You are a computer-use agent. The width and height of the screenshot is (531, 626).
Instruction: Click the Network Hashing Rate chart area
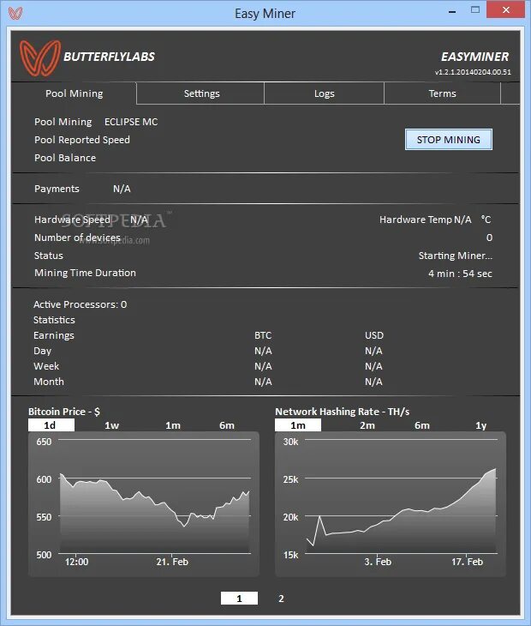pos(391,504)
